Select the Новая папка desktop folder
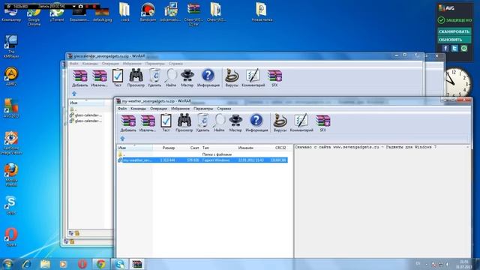480x270 pixels. pyautogui.click(x=262, y=12)
